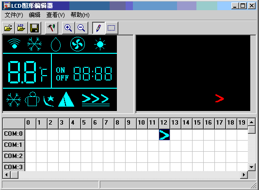This screenshot has height=190, width=259.
Task: Click the ON text segment in LCD image
Action: [61, 70]
